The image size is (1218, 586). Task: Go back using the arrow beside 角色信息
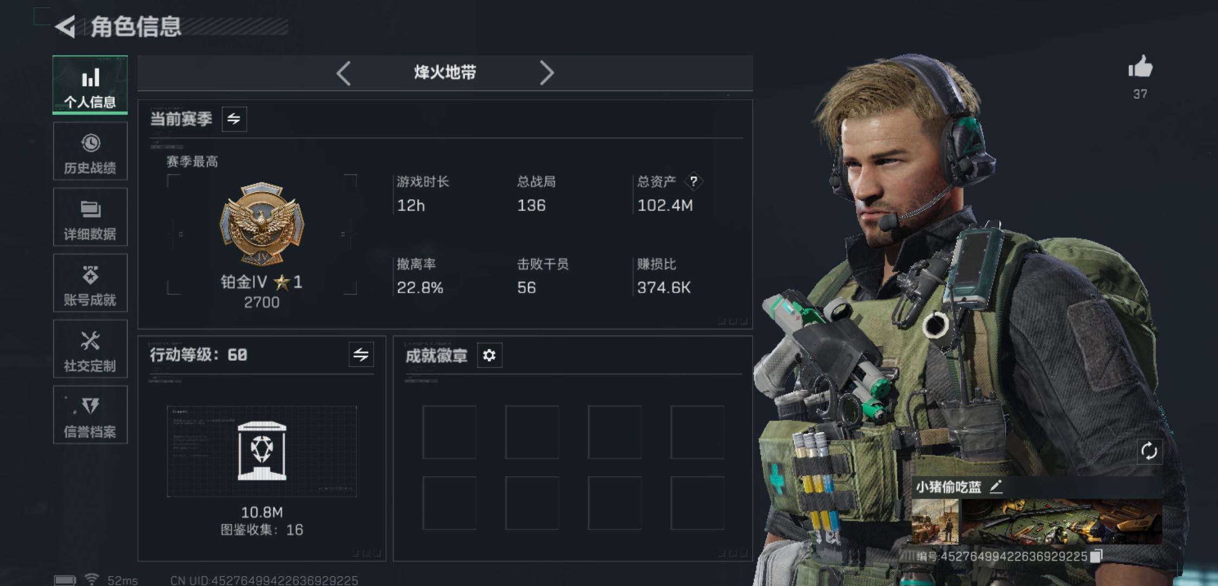[66, 27]
